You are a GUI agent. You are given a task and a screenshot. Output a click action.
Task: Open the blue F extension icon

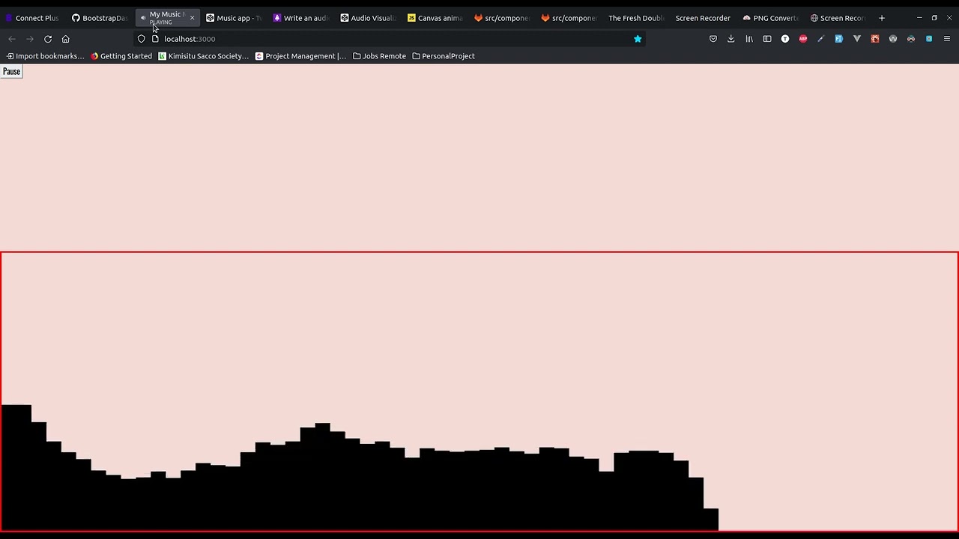(x=839, y=39)
